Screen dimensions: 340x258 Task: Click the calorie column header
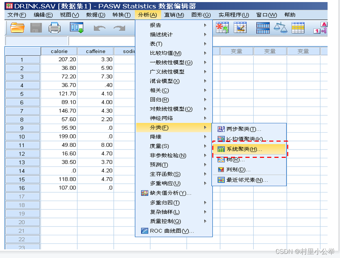pos(59,51)
